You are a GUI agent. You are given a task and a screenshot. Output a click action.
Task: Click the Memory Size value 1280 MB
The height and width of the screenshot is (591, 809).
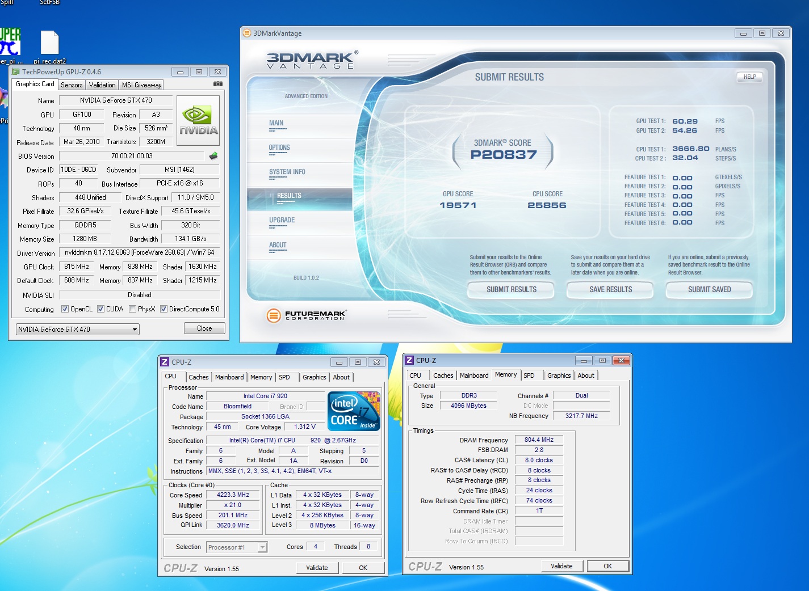pos(85,239)
